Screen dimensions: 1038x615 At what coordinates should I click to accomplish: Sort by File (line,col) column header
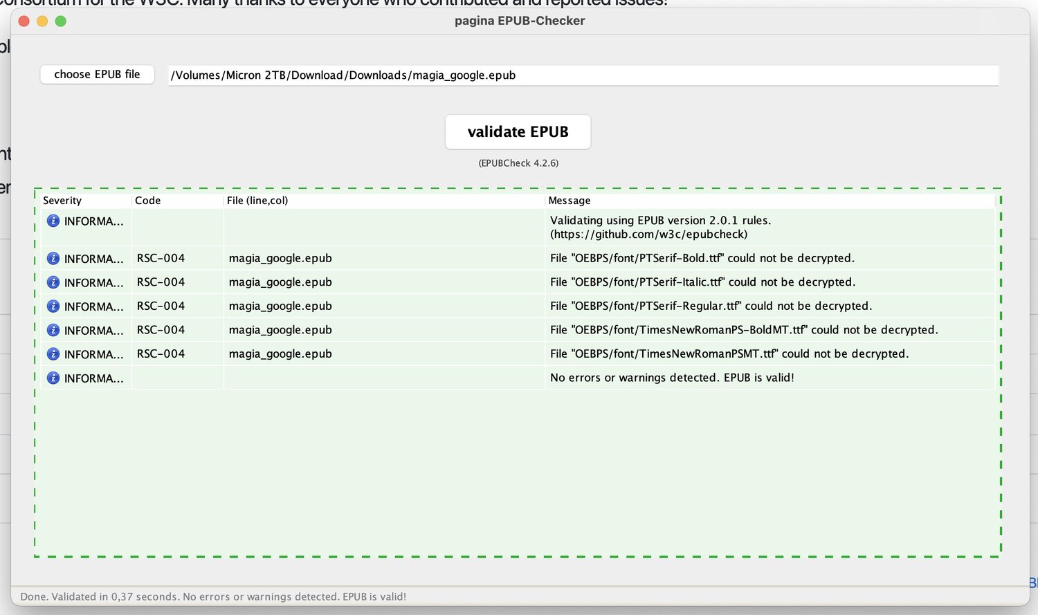[x=384, y=201]
